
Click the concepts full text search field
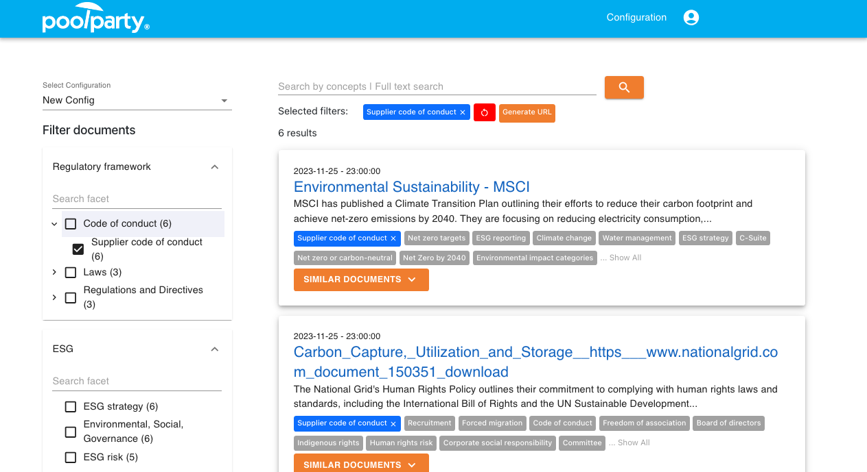coord(437,87)
